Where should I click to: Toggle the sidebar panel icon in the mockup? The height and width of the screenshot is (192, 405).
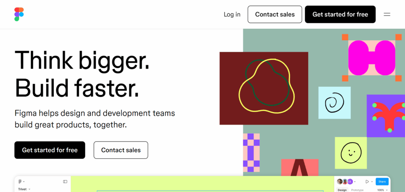pos(65,182)
